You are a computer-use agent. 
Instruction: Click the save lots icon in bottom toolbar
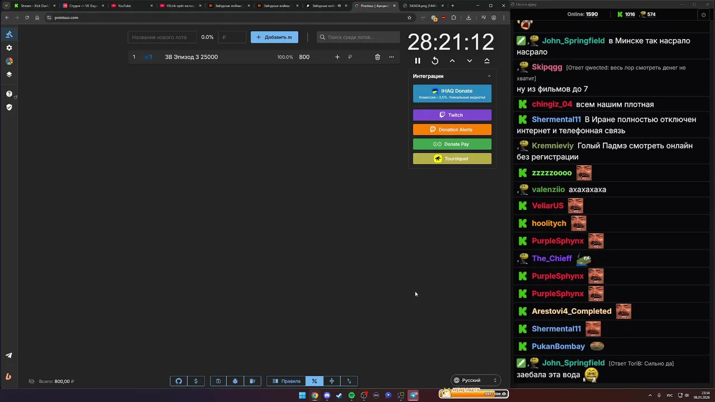pyautogui.click(x=218, y=381)
